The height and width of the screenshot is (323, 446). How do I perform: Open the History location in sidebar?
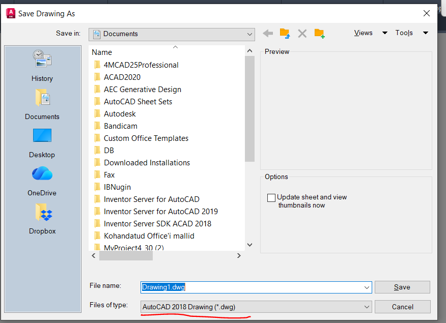point(42,65)
